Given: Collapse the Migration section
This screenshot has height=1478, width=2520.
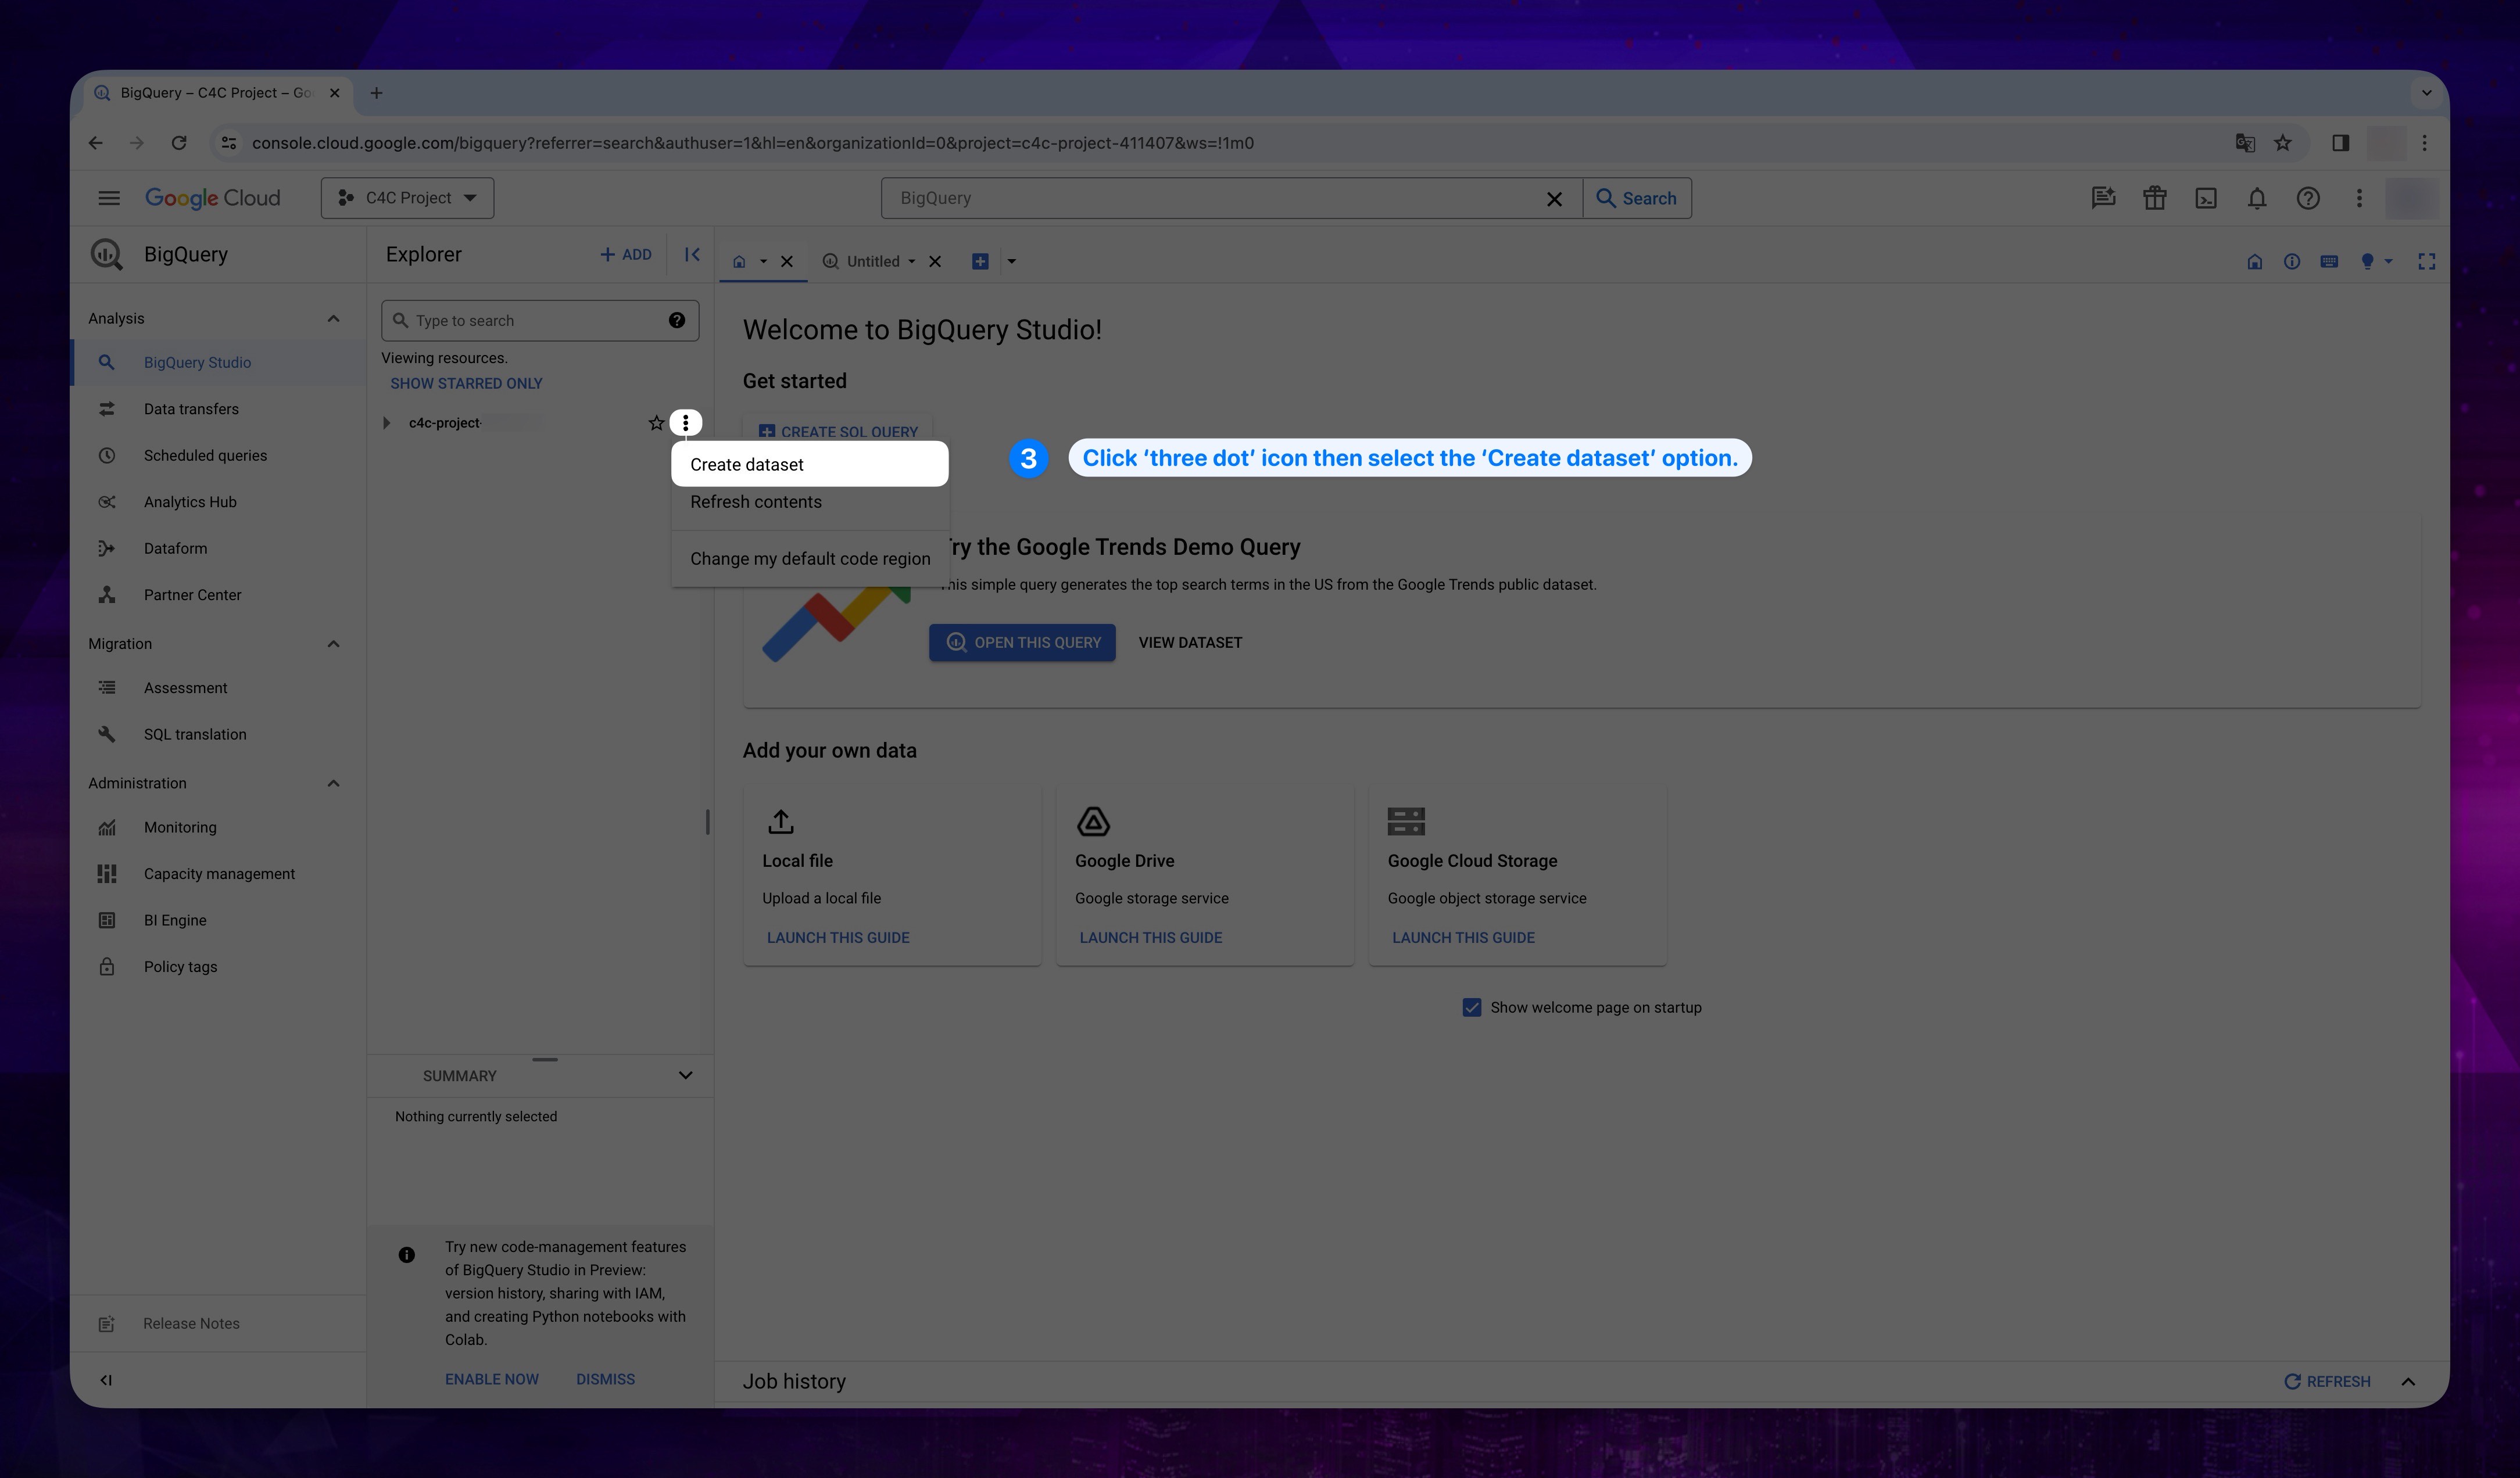Looking at the screenshot, I should pyautogui.click(x=333, y=644).
